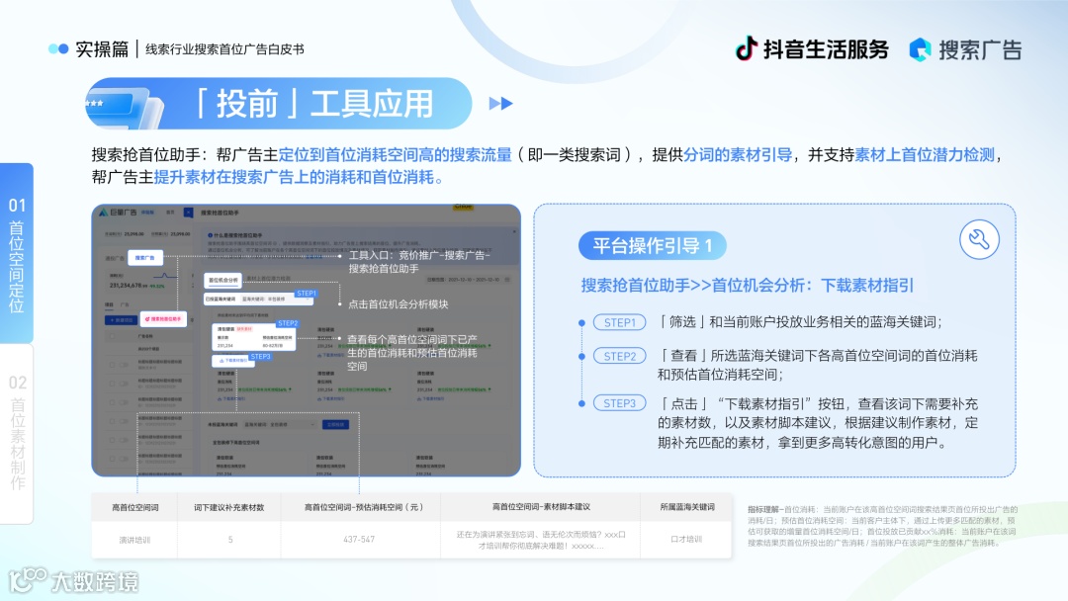Click 首页 in the 巨量广告 top bar
This screenshot has height=601, width=1068.
click(x=170, y=213)
